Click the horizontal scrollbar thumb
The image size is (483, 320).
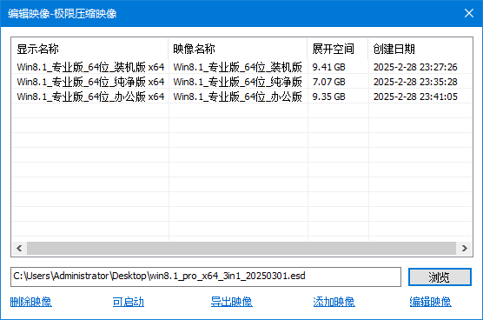241,248
